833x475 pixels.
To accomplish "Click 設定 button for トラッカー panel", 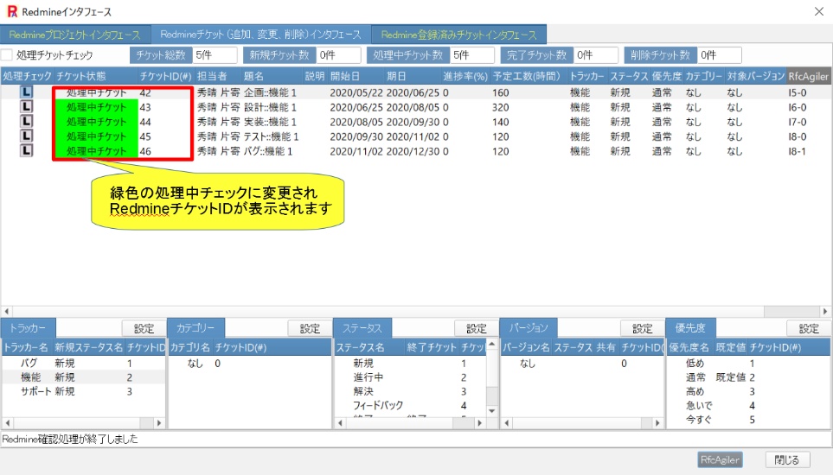I will 144,329.
